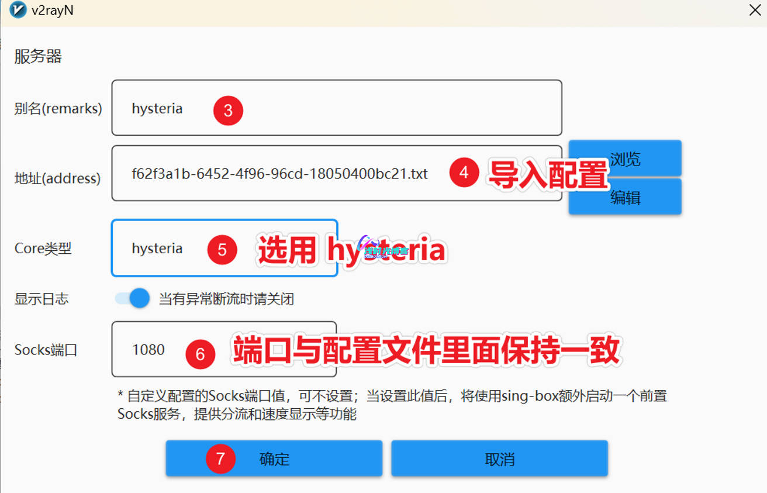767x493 pixels.
Task: Confirm with the 确定 button
Action: click(x=274, y=459)
